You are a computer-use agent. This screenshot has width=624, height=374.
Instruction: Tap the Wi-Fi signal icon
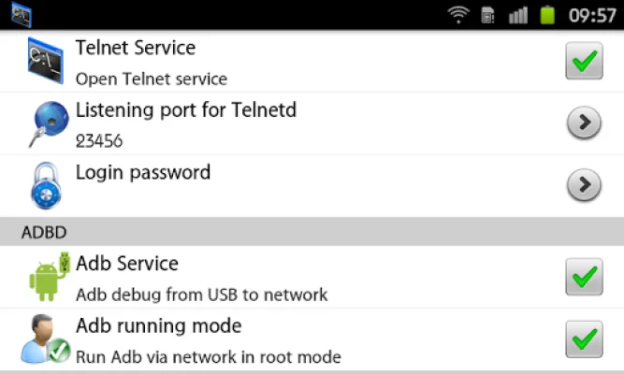point(458,15)
